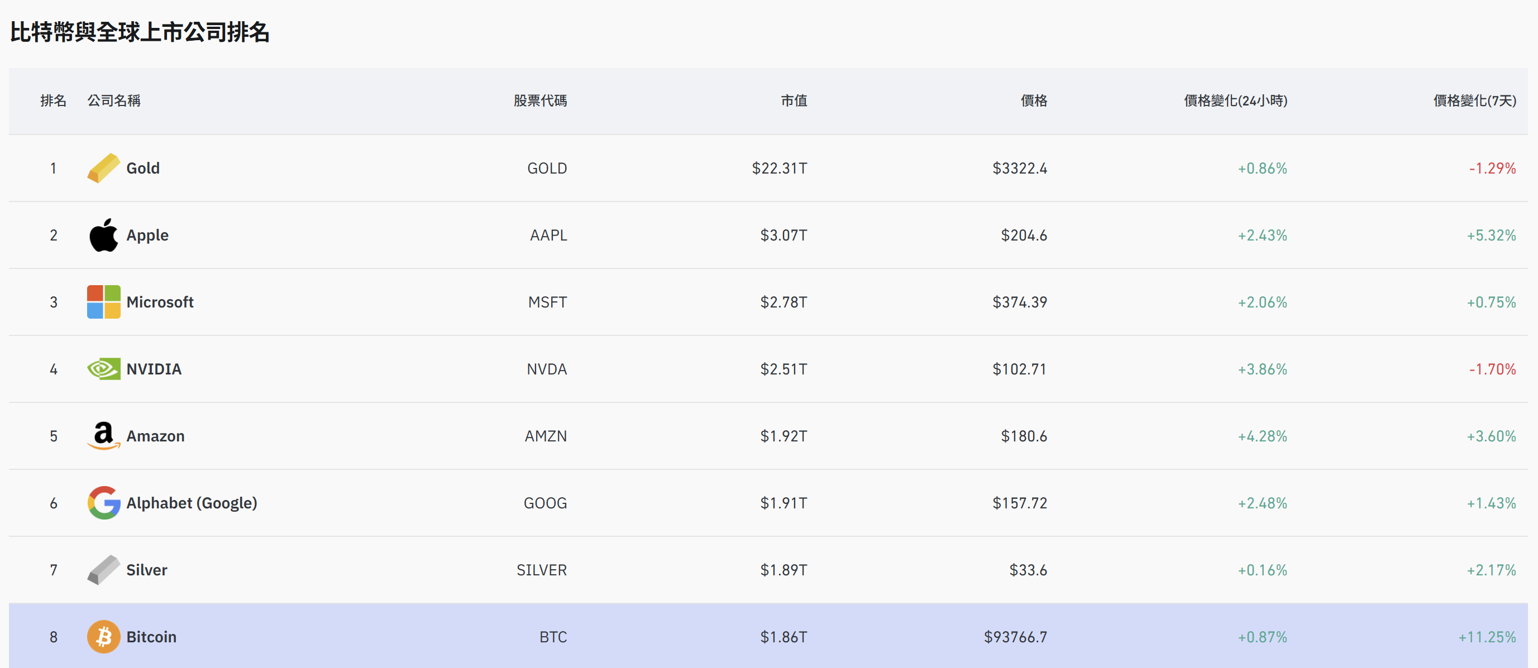Click Bitcoin market cap $1.86T
Image resolution: width=1538 pixels, height=668 pixels.
tap(784, 637)
